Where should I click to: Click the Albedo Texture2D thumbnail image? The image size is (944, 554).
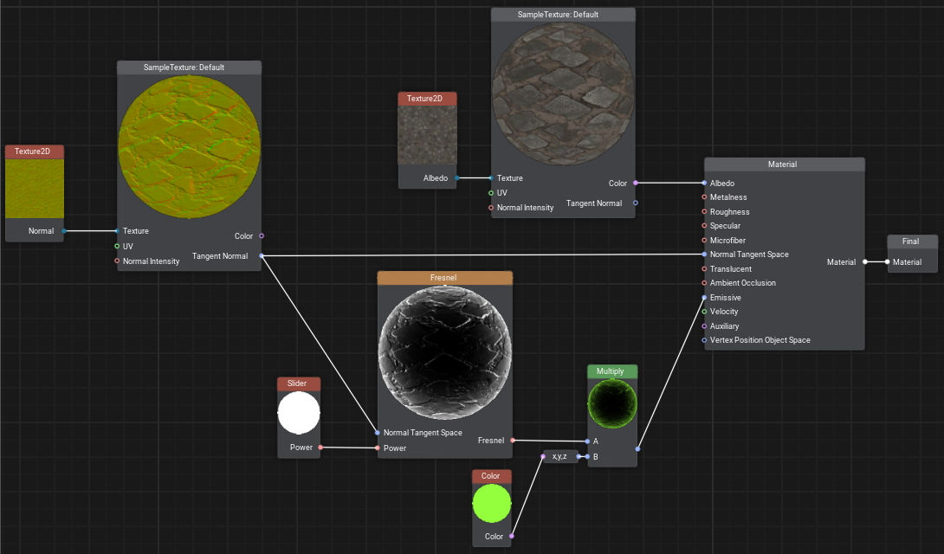point(427,135)
